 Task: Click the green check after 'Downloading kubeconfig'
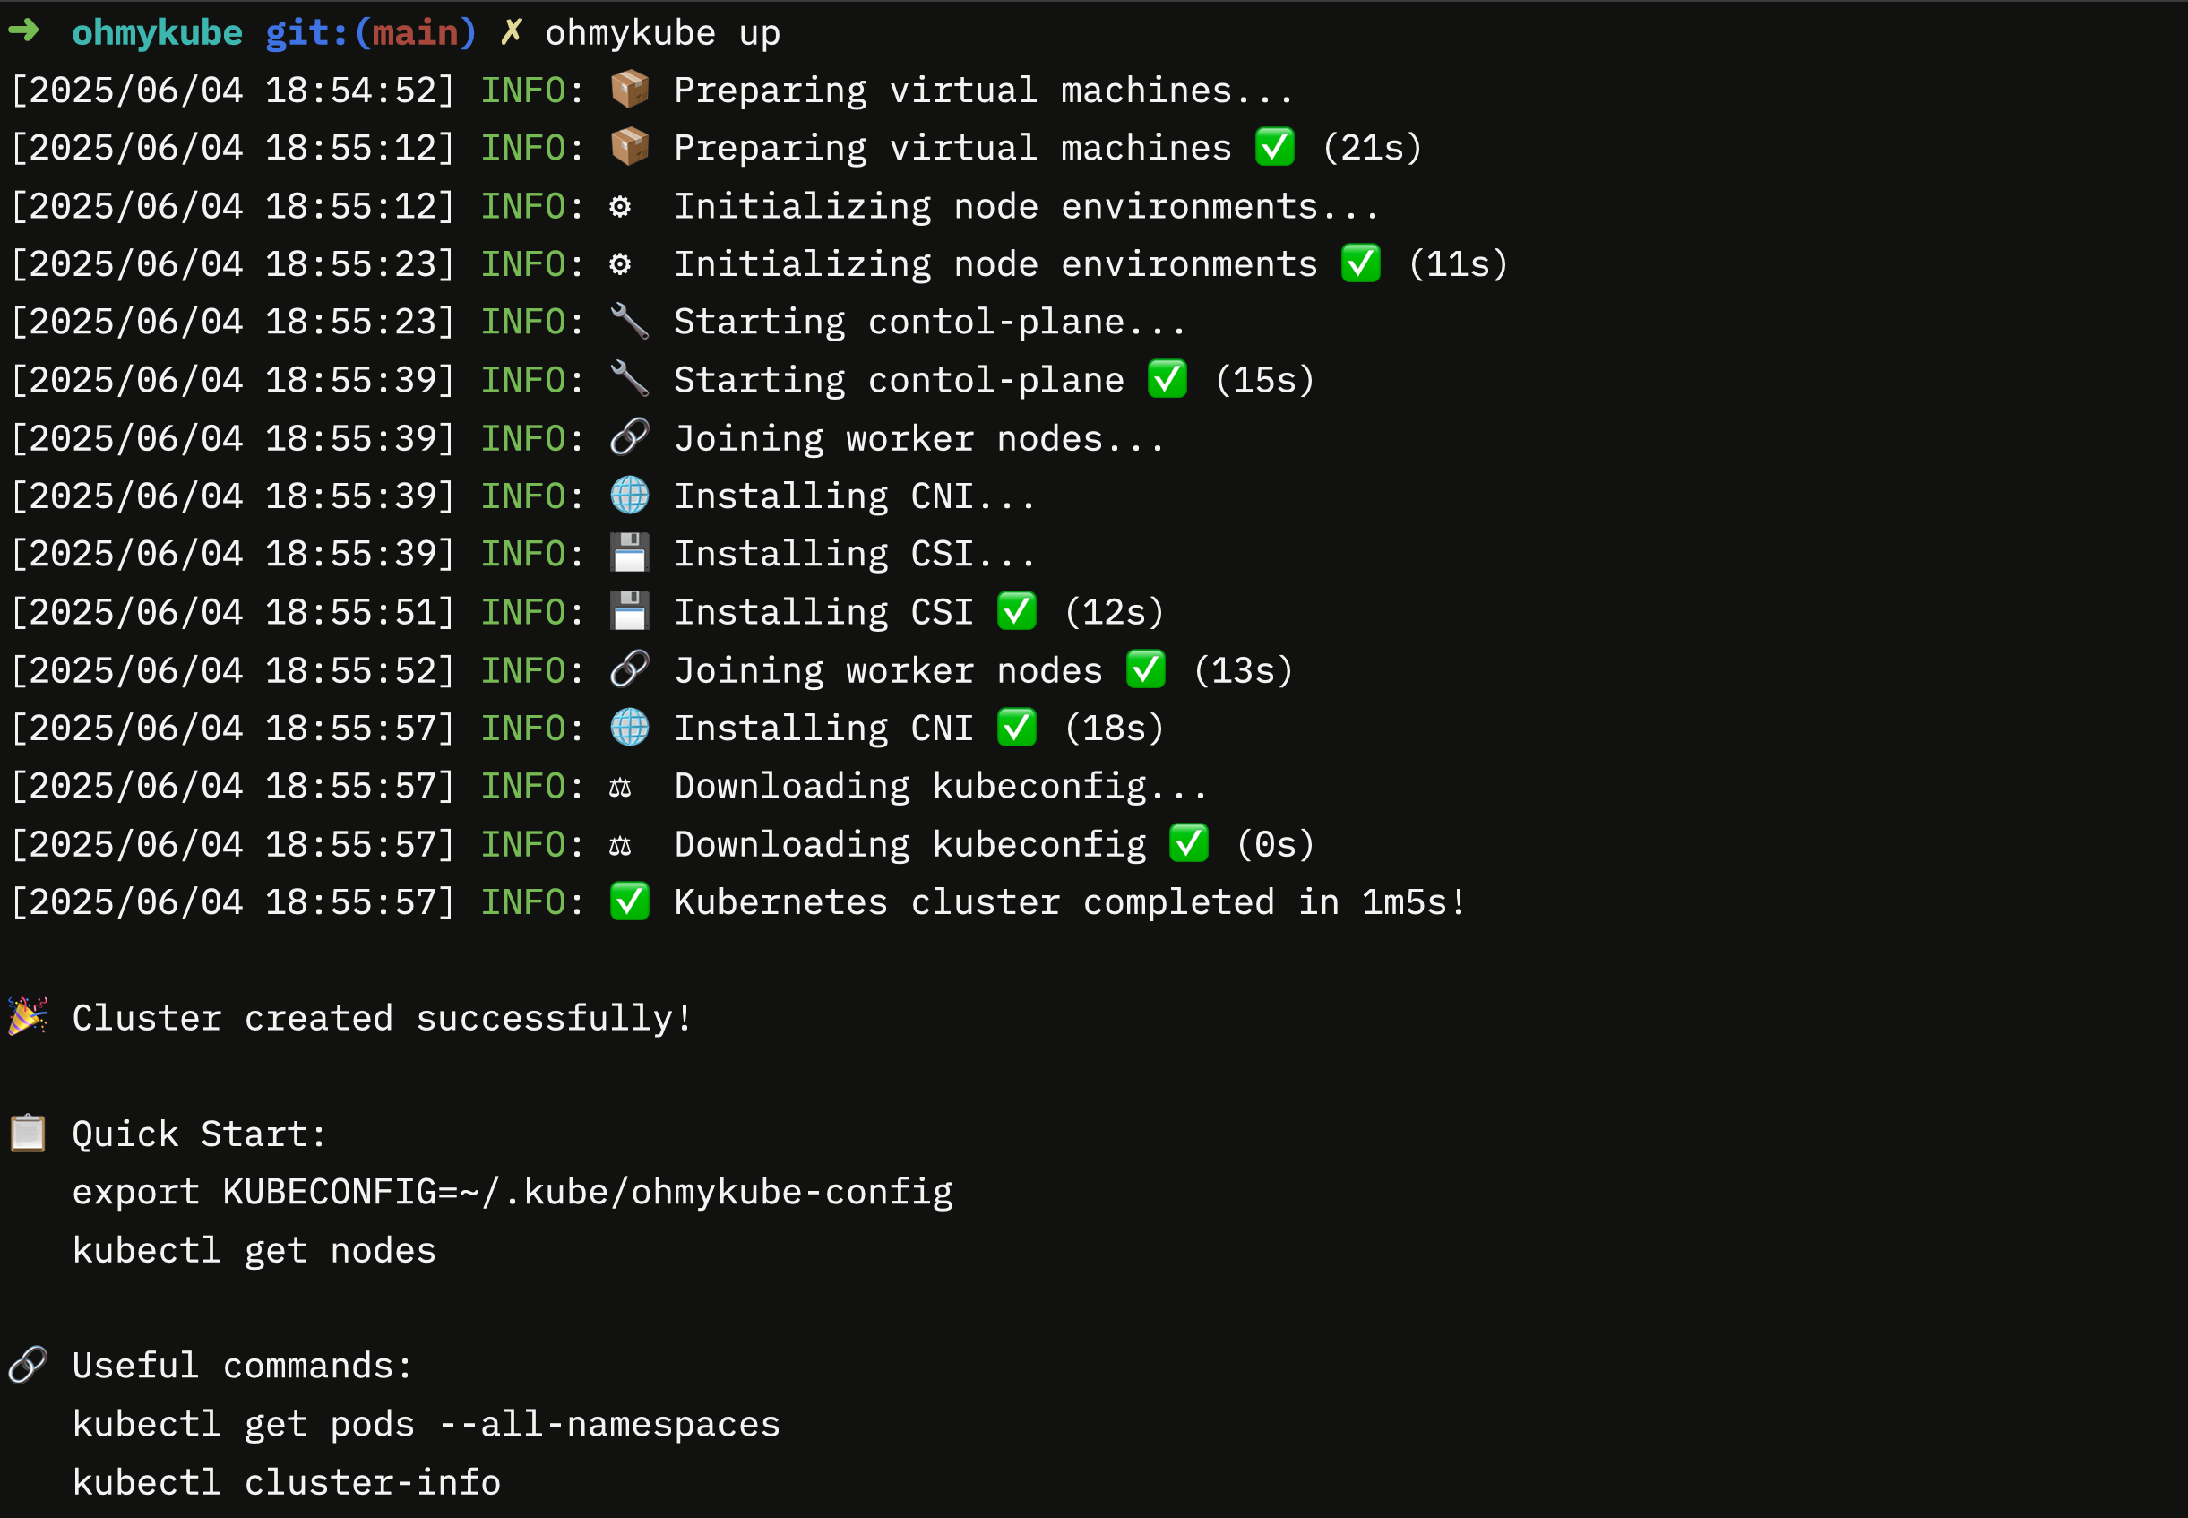pos(1189,843)
